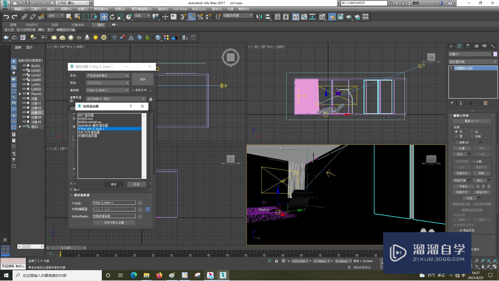Open the Layer Explorer icon
499x281 pixels.
point(286,17)
